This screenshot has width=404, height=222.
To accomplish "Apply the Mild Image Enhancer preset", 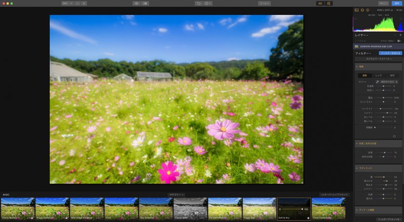I will pos(87,209).
